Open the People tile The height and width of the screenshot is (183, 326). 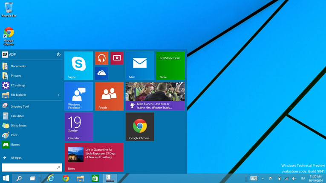109,96
